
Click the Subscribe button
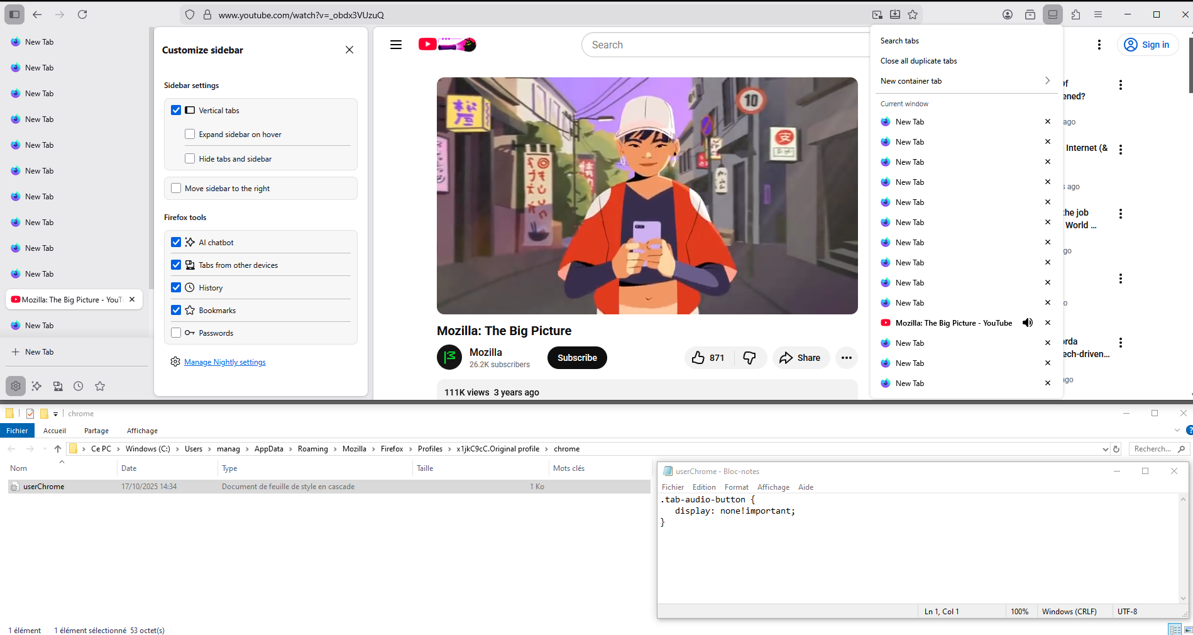(577, 358)
